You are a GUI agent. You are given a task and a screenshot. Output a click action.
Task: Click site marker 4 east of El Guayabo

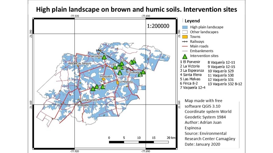[143, 72]
